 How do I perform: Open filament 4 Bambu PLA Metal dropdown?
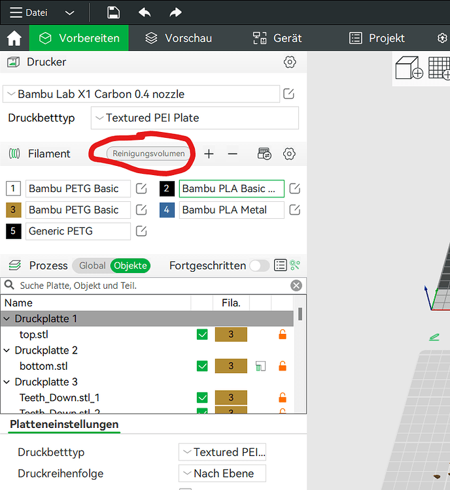[x=232, y=210]
